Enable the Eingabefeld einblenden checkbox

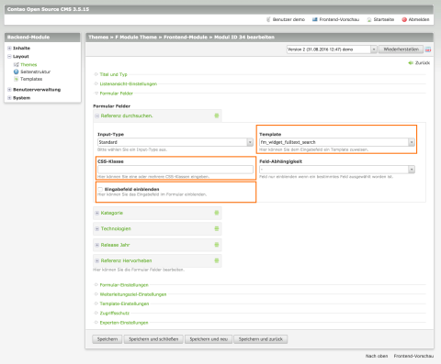(100, 189)
